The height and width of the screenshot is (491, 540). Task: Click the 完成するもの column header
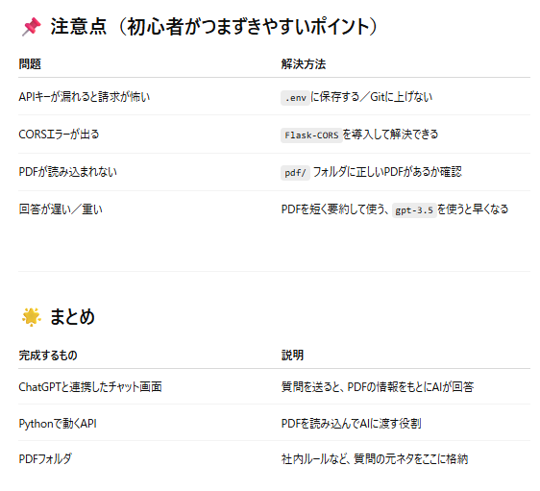click(48, 355)
